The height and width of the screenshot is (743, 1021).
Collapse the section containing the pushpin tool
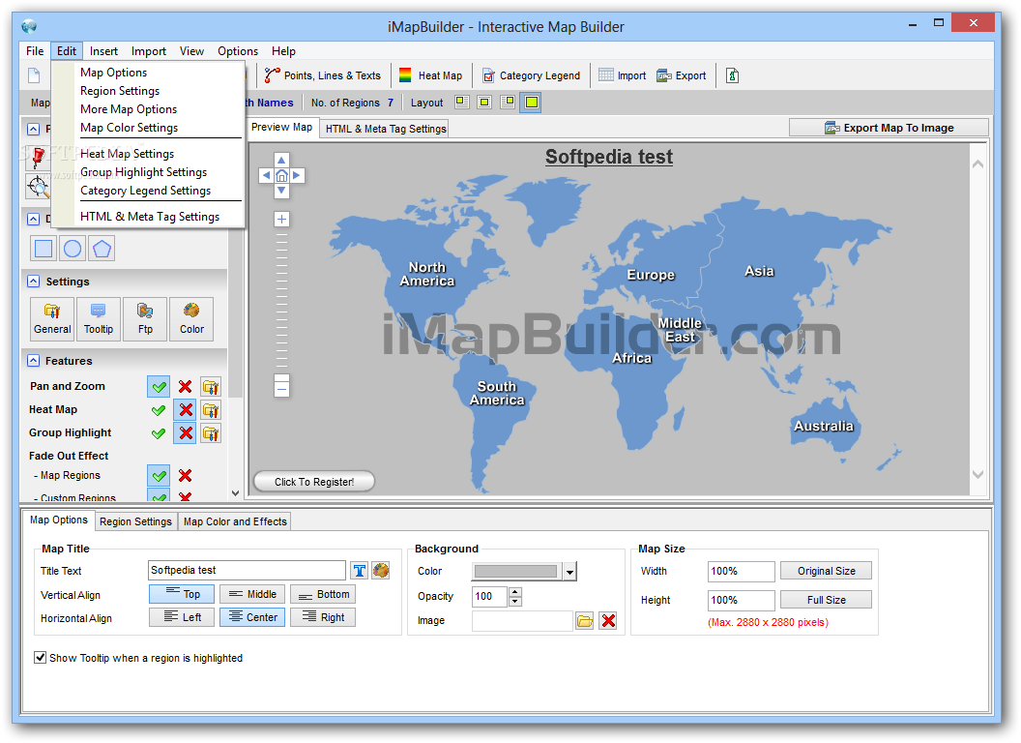tap(33, 129)
